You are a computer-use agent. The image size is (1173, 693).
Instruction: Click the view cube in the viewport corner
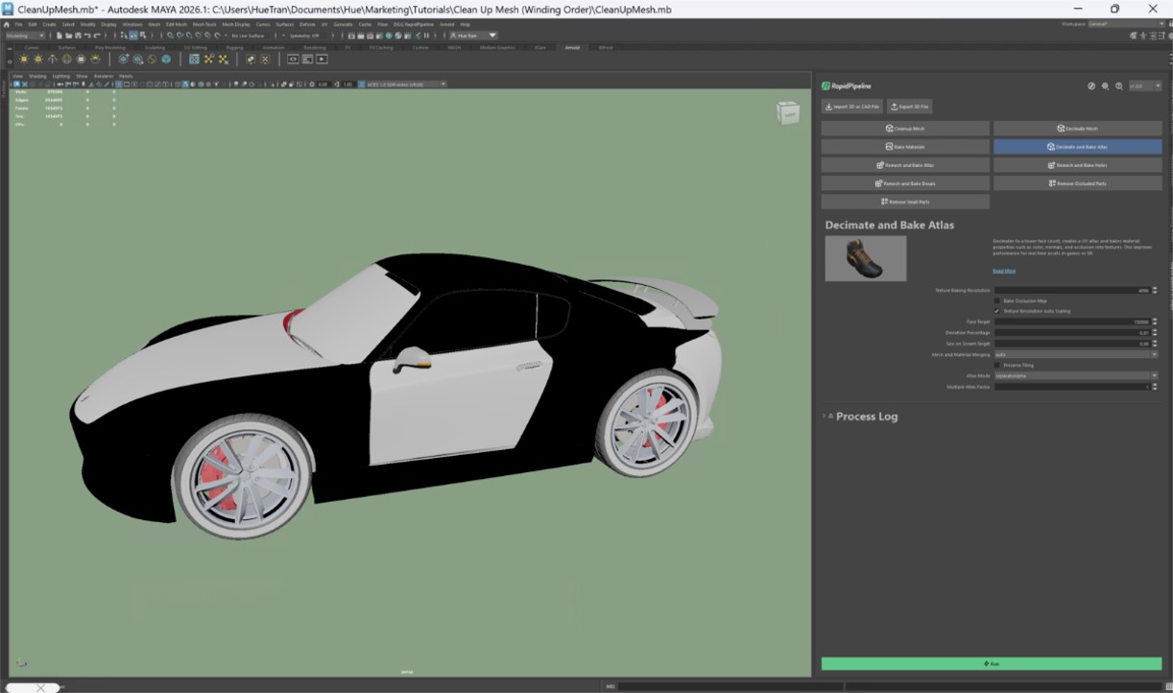[x=788, y=112]
